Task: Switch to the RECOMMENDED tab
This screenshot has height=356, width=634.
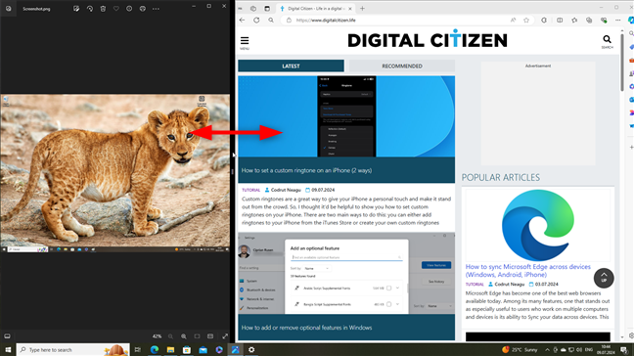Action: click(402, 66)
